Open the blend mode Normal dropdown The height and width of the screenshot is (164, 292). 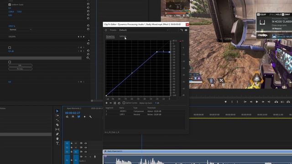(x=20, y=30)
